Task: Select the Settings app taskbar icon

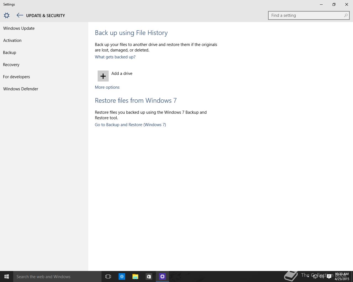Action: click(162, 276)
